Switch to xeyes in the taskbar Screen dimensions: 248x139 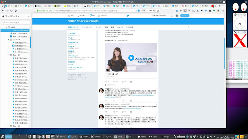[x=153, y=137]
